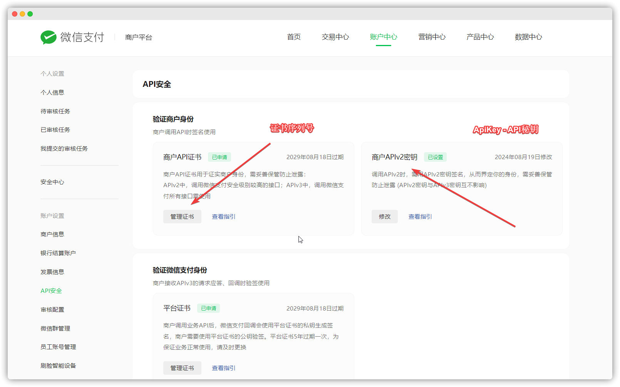Screen dimensions: 620x387
Task: Click the green maximize window button
Action: click(30, 14)
